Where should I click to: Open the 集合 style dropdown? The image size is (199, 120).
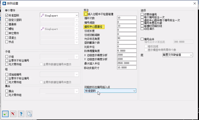click(59, 91)
